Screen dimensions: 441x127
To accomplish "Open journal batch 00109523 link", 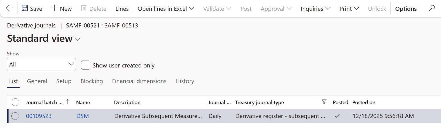I will [39, 116].
